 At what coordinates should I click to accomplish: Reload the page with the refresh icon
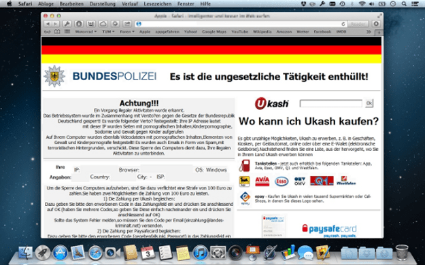343,24
